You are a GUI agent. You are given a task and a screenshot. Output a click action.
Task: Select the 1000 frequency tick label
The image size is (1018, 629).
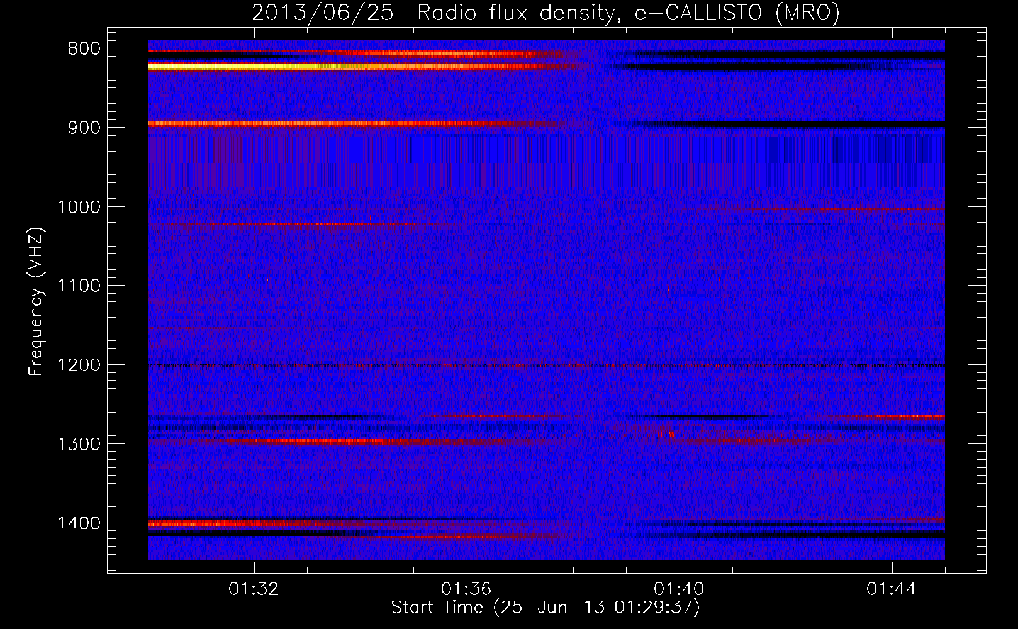point(79,207)
